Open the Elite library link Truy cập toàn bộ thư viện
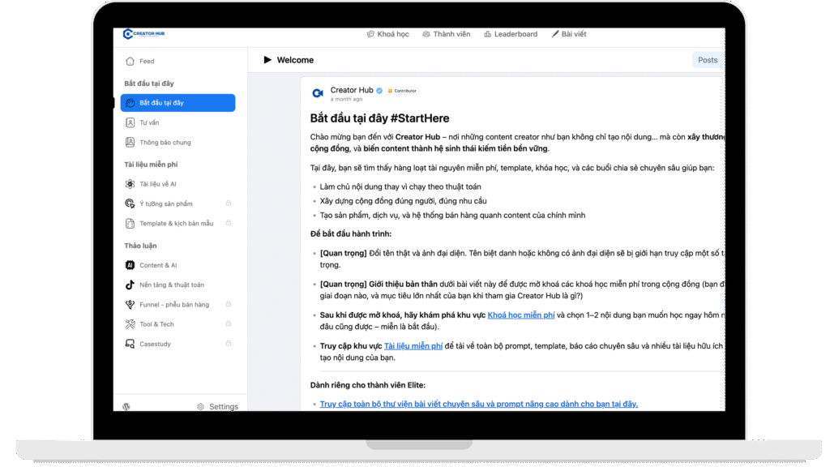This screenshot has width=830, height=467. (x=478, y=404)
